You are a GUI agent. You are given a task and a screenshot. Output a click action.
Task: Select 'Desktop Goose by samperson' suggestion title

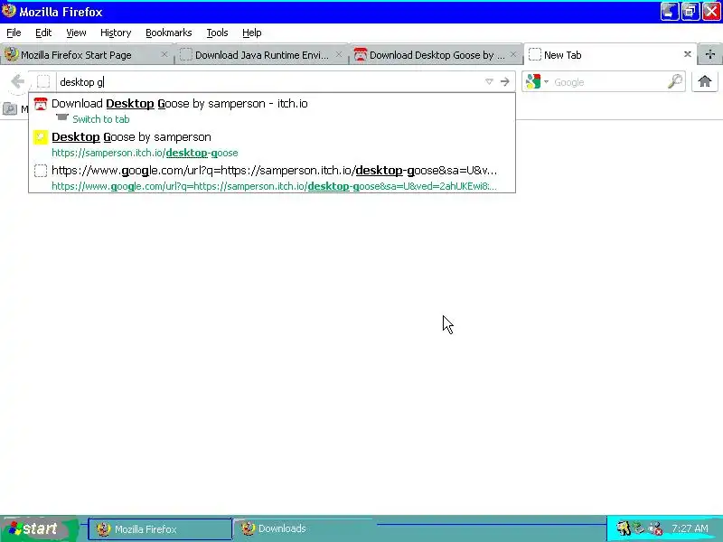coord(131,137)
